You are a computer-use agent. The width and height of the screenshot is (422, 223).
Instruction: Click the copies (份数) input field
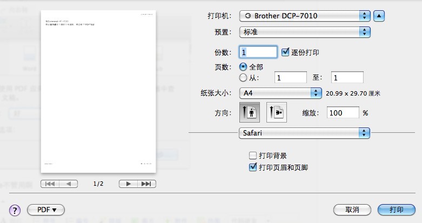(258, 52)
